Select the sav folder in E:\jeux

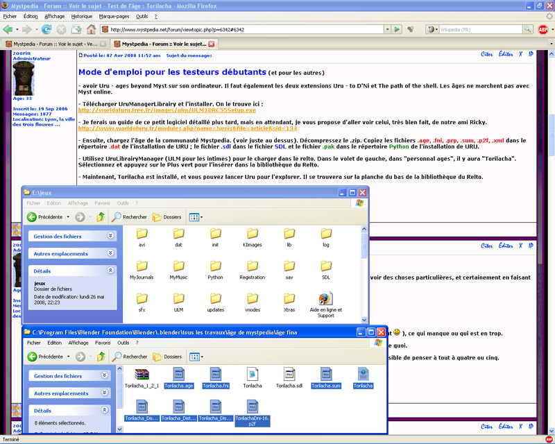[x=289, y=270]
